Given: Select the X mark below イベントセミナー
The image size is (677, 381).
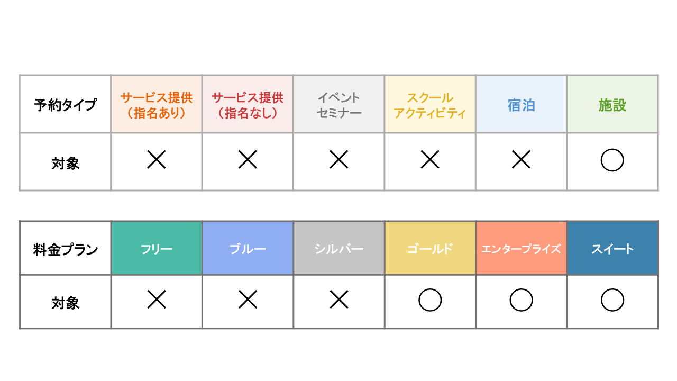Looking at the screenshot, I should tap(338, 160).
